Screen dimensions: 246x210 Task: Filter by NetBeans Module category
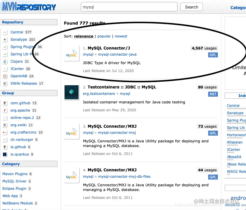[x=18, y=203]
